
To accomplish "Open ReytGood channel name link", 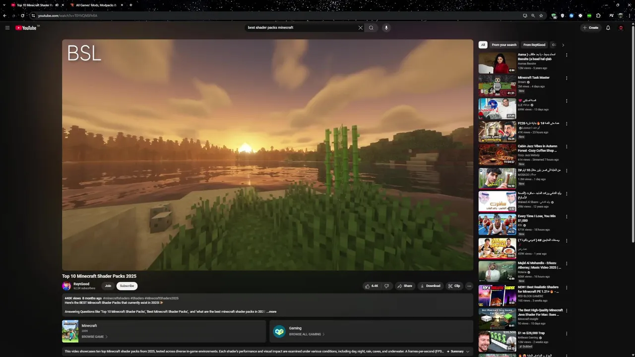I will pos(81,284).
